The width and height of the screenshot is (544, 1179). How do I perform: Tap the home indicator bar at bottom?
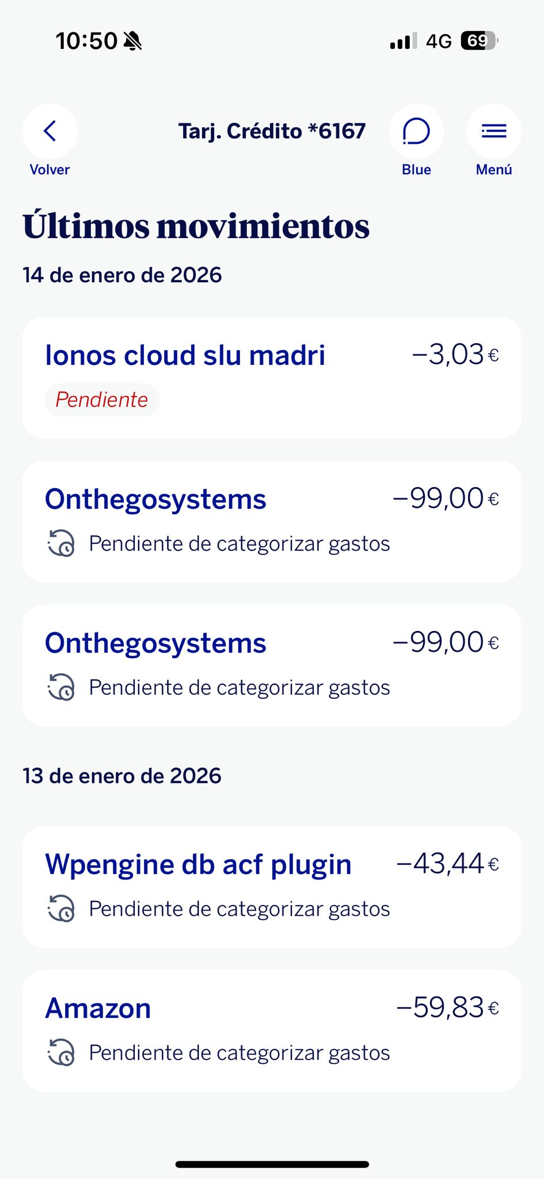click(x=272, y=1164)
